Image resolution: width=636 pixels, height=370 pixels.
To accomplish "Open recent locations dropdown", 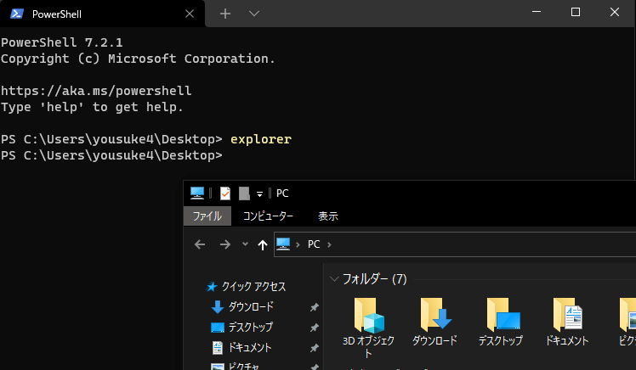I will click(245, 244).
